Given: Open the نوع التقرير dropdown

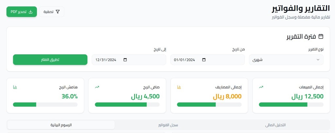Looking at the screenshot, I should tap(286, 60).
